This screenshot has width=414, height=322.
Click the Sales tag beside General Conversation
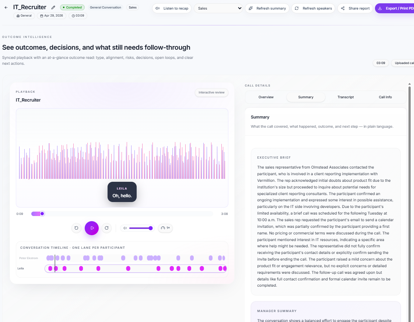click(x=133, y=7)
